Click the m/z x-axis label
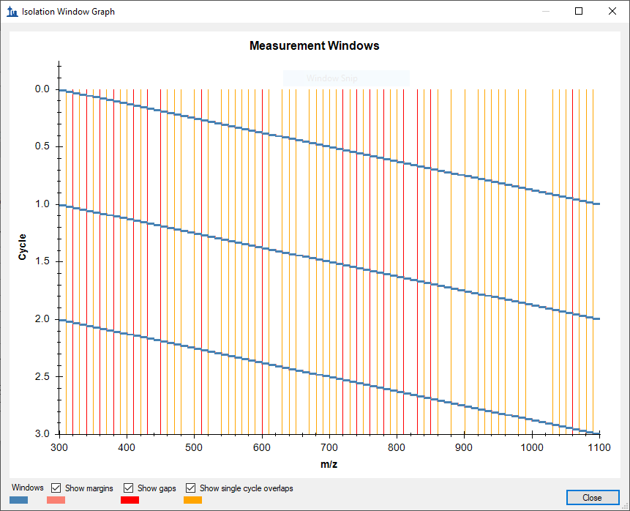The height and width of the screenshot is (511, 630). (329, 464)
